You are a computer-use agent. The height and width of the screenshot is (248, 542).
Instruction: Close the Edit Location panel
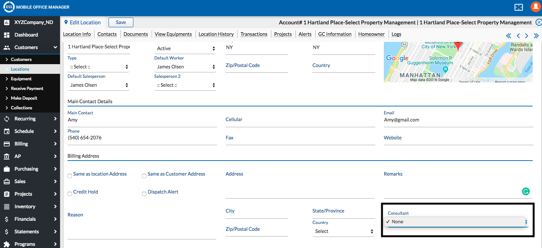coord(538,22)
